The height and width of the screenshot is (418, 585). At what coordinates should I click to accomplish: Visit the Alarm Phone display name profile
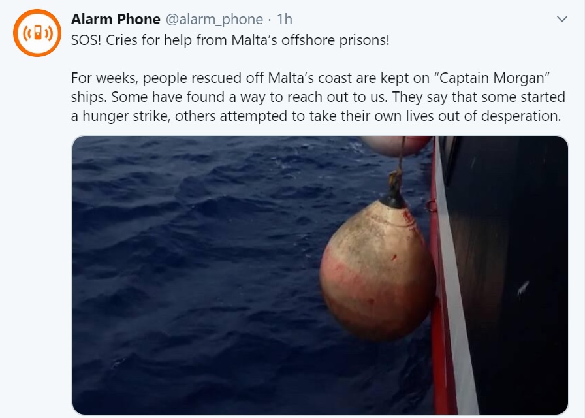116,19
